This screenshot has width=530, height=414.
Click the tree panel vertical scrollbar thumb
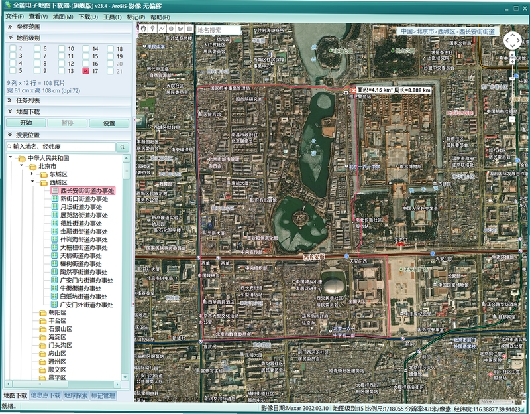click(126, 171)
